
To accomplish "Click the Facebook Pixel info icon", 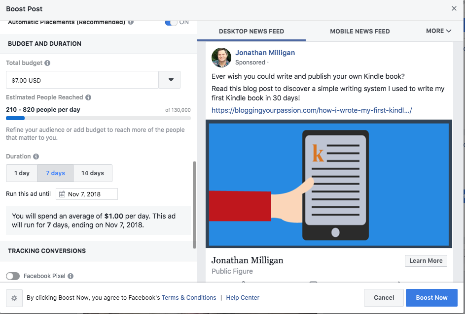I will pos(71,276).
